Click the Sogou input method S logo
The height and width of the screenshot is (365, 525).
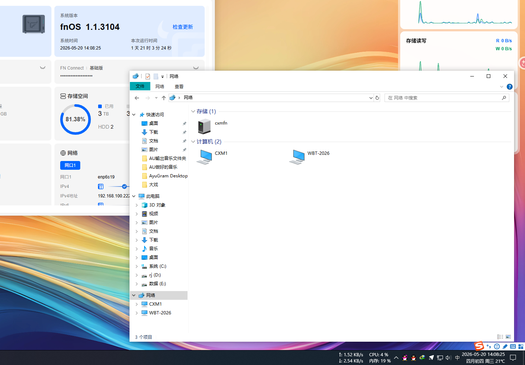click(479, 346)
